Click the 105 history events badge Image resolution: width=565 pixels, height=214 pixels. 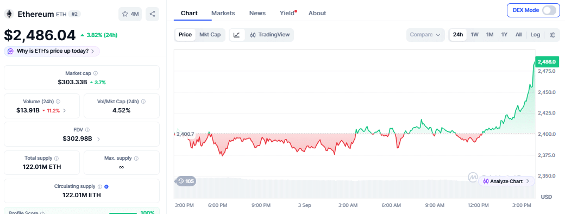[x=186, y=181]
